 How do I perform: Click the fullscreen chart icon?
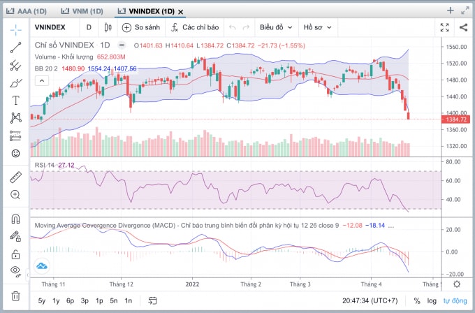click(x=444, y=27)
